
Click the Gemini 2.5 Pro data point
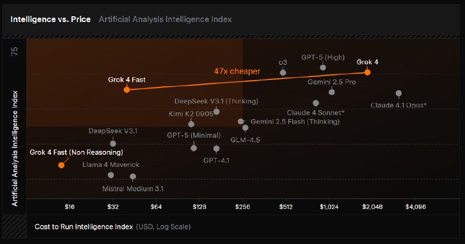click(x=331, y=92)
